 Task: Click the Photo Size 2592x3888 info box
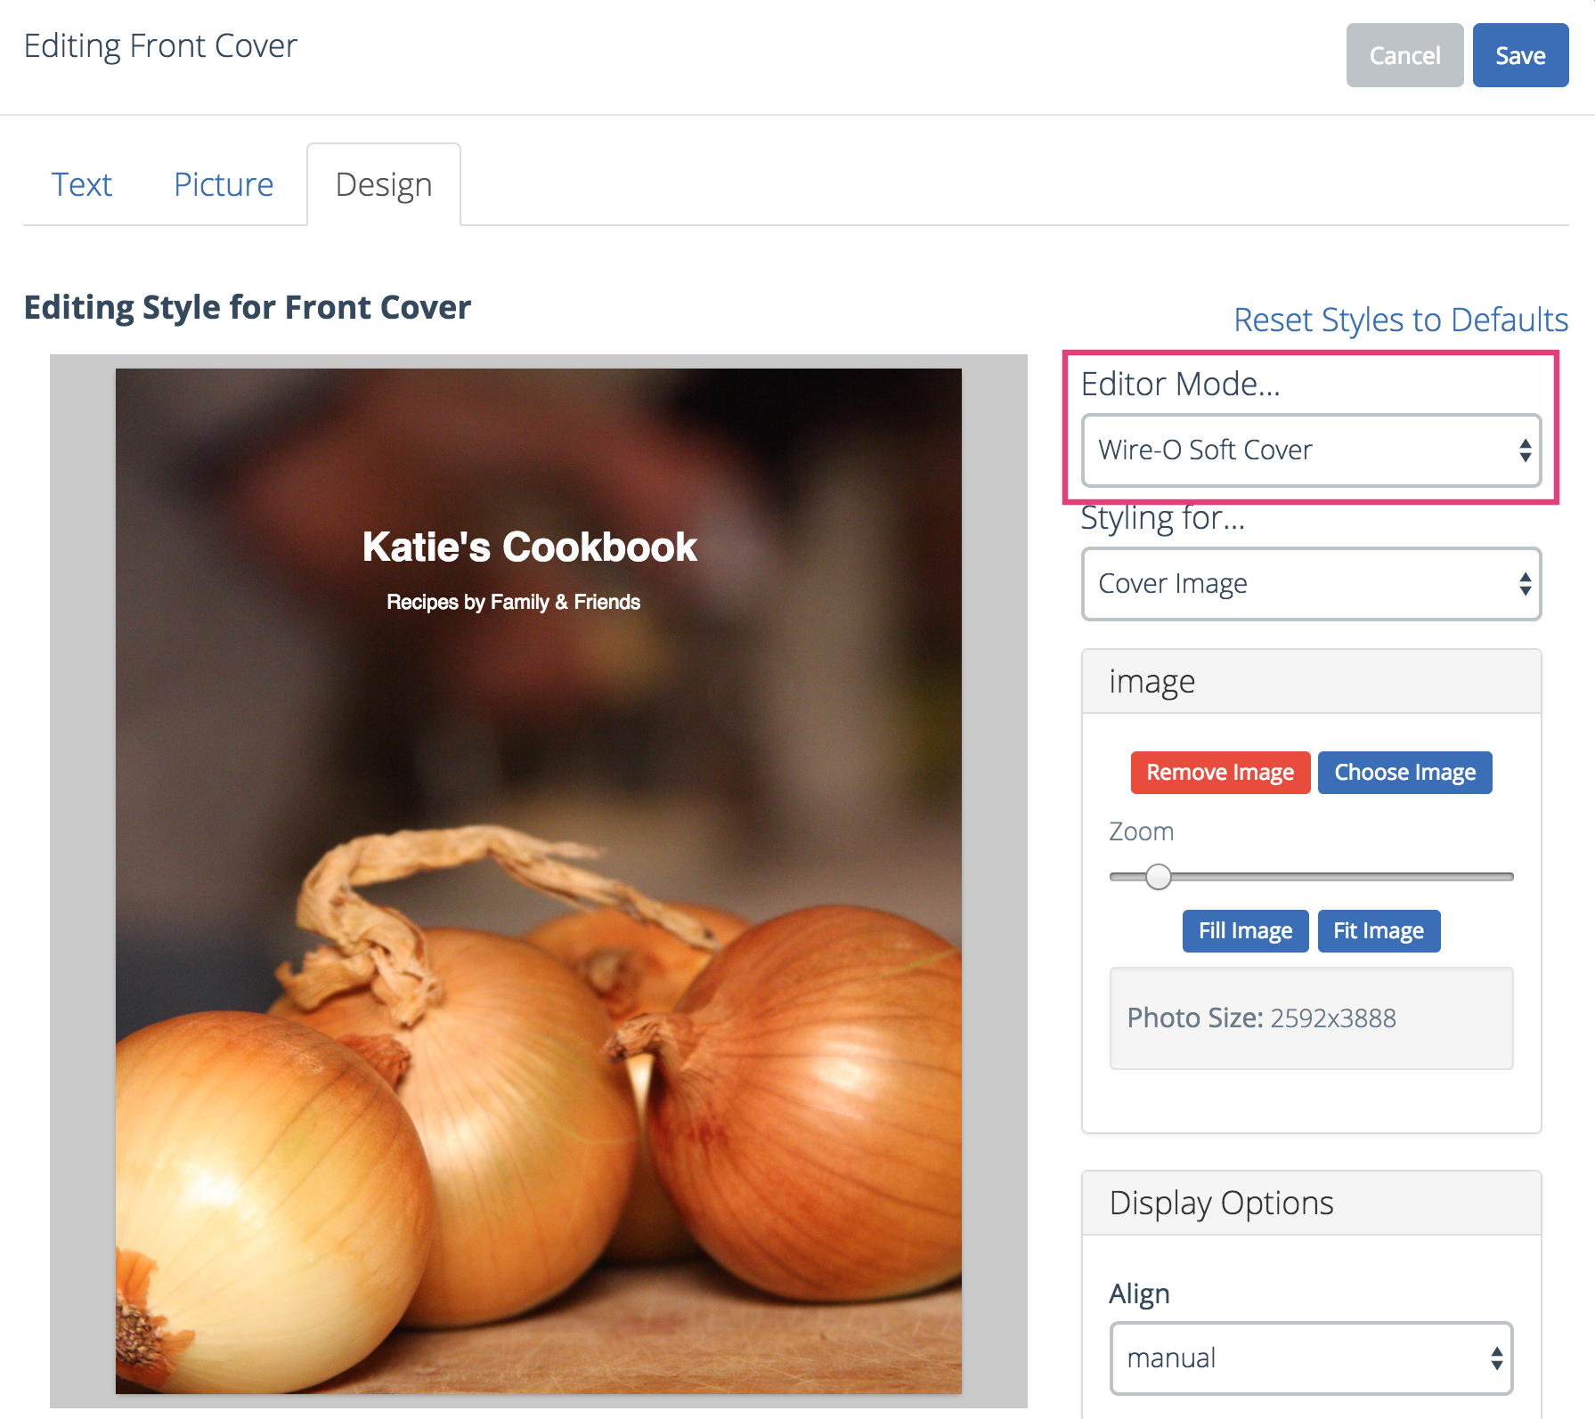pos(1311,1018)
